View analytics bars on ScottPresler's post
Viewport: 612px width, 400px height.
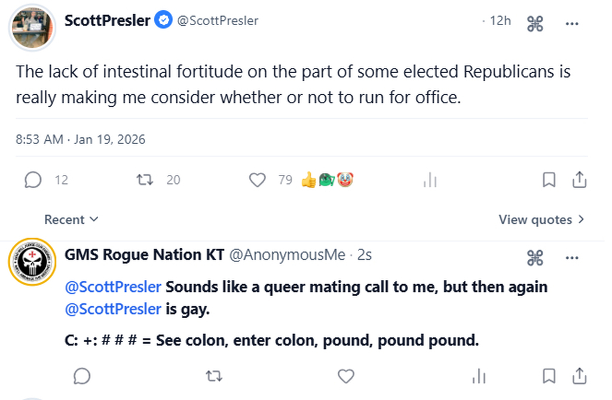430,180
